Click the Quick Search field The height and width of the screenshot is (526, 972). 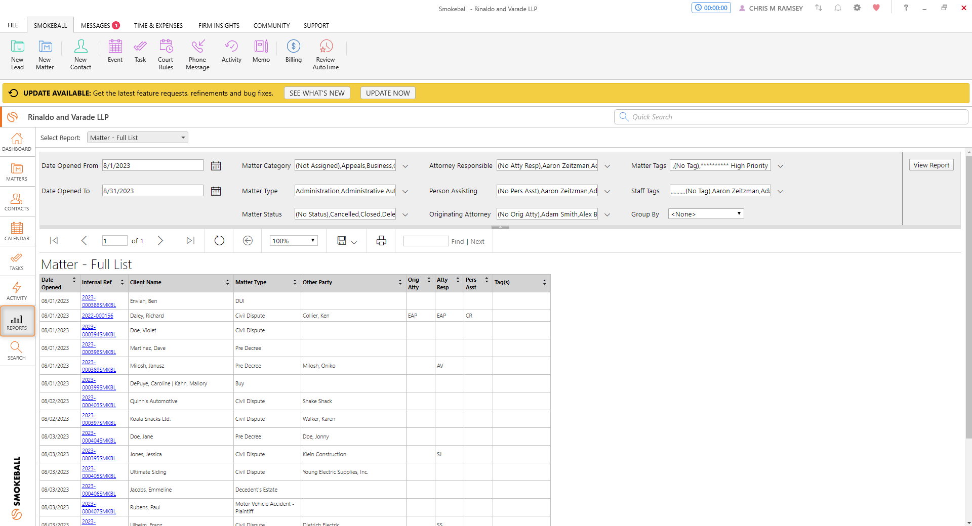pos(791,117)
